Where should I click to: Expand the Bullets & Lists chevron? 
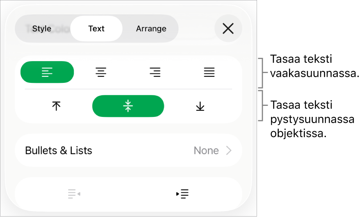tap(229, 151)
